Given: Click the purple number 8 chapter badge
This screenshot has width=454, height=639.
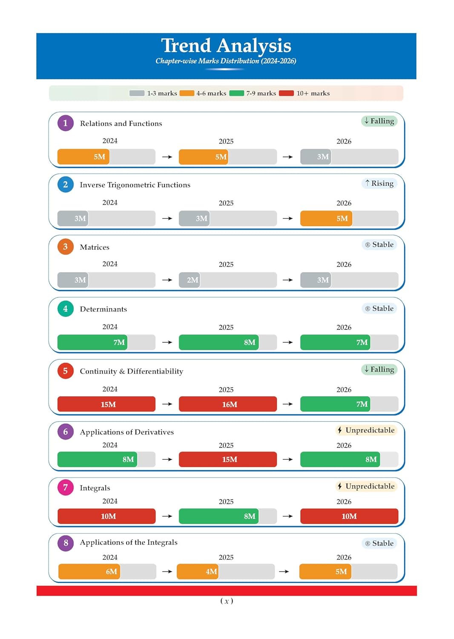Looking at the screenshot, I should tap(66, 543).
